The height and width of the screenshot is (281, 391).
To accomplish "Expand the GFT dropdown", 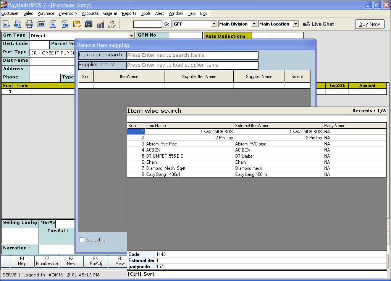I will 214,24.
